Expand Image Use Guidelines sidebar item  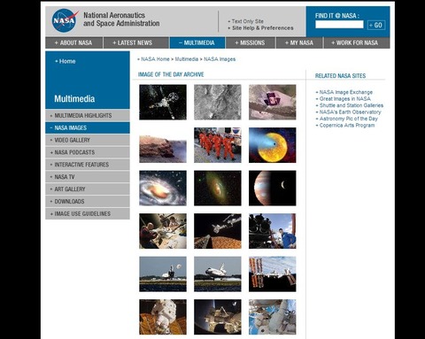88,213
